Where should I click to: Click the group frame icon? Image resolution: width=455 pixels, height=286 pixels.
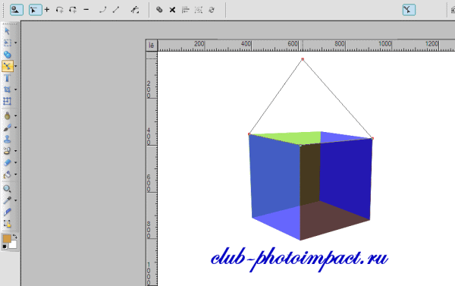(199, 10)
